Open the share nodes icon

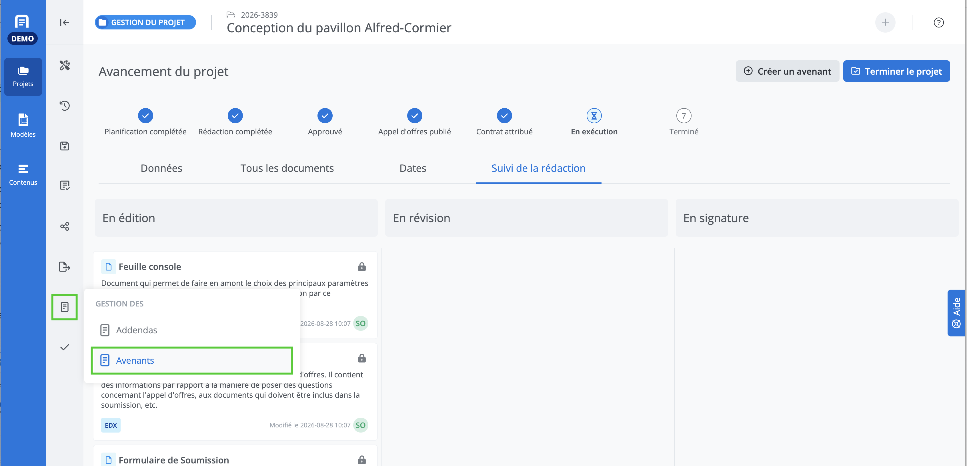65,226
